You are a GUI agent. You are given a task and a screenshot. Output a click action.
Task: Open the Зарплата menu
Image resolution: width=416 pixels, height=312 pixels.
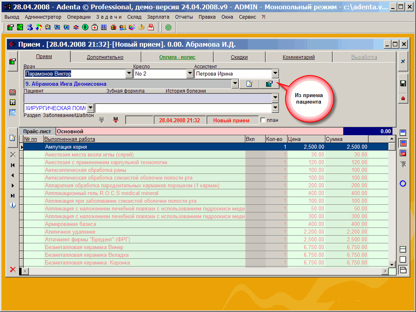(158, 17)
